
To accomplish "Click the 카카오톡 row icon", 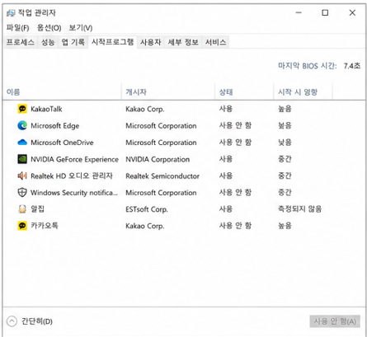I will point(22,226).
